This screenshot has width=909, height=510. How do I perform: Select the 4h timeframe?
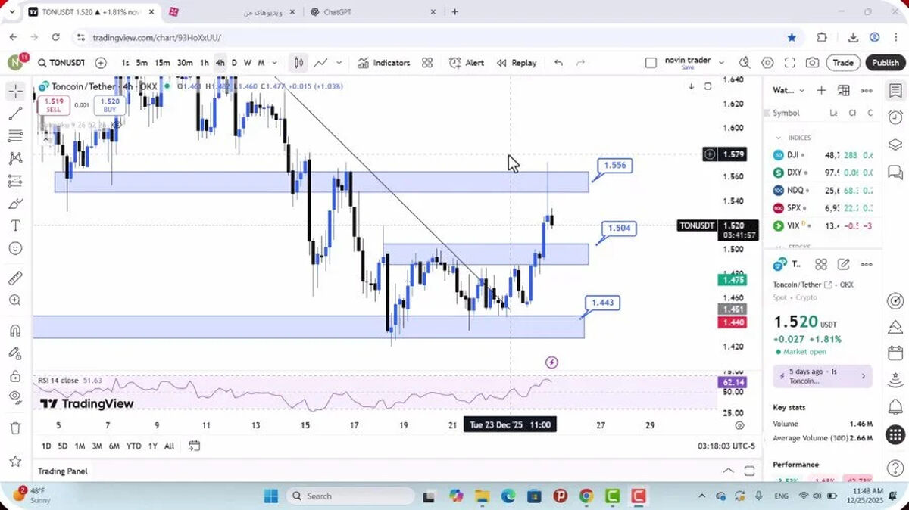pos(220,63)
